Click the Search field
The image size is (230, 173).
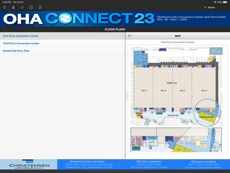(215, 8)
